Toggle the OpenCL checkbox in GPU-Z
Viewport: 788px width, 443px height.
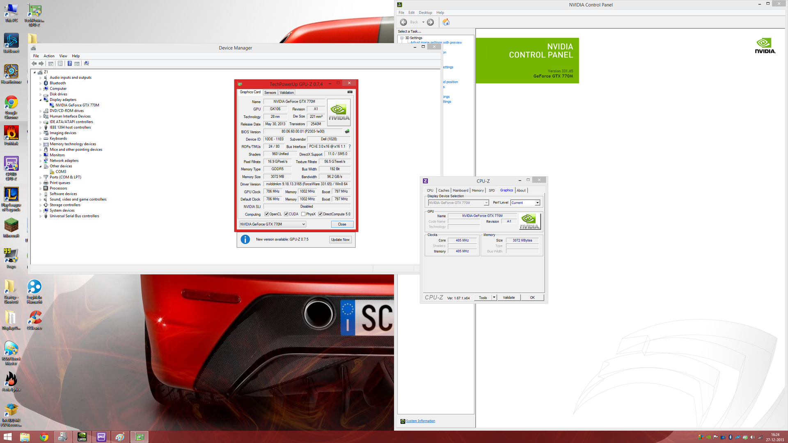click(267, 214)
